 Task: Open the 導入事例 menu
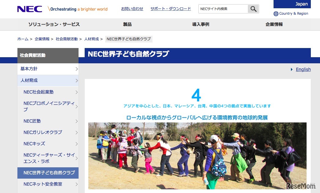pyautogui.click(x=200, y=24)
